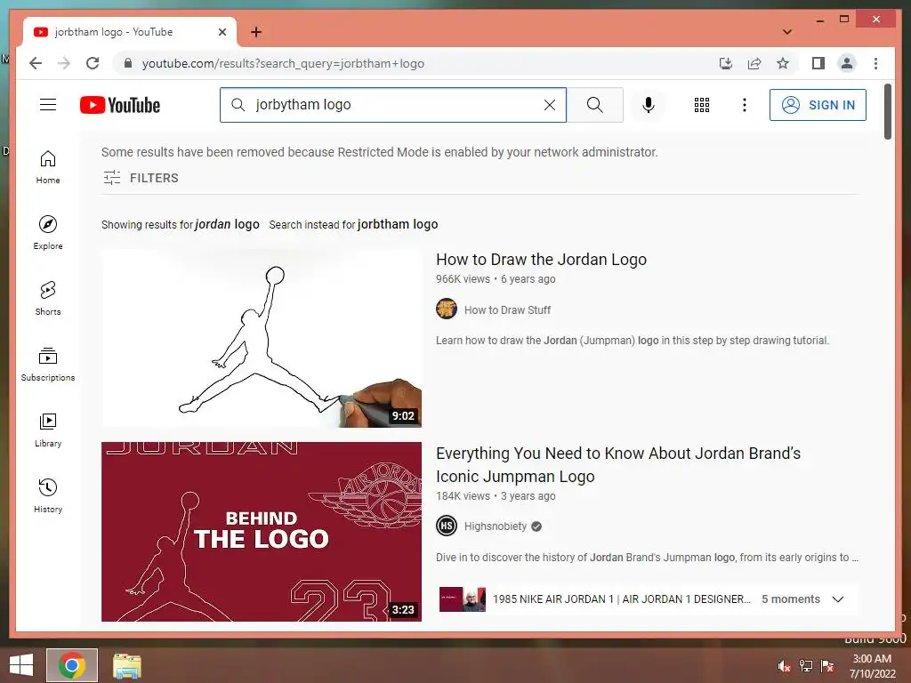The width and height of the screenshot is (911, 683).
Task: Share this page icon in address bar
Action: [754, 63]
